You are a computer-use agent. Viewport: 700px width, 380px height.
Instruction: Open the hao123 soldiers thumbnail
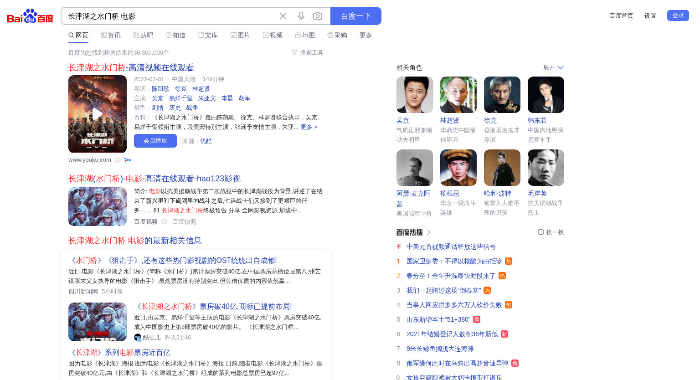98,206
